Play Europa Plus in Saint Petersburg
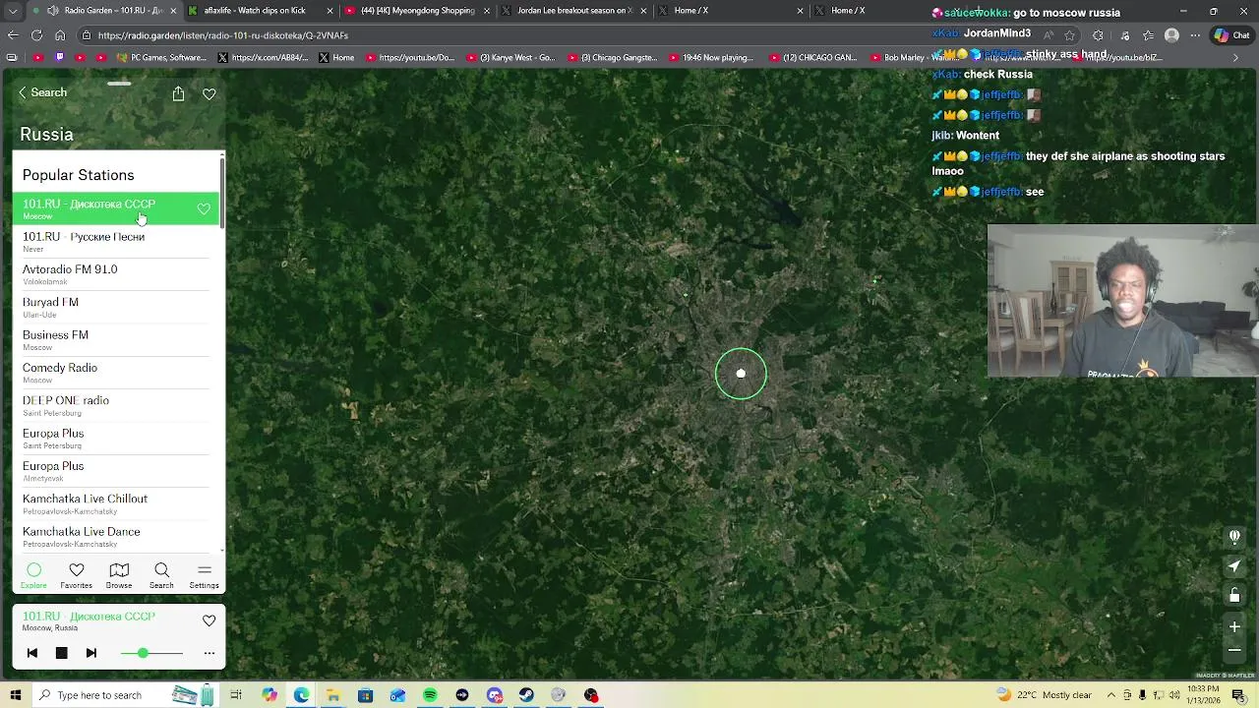The image size is (1259, 708). (116, 439)
